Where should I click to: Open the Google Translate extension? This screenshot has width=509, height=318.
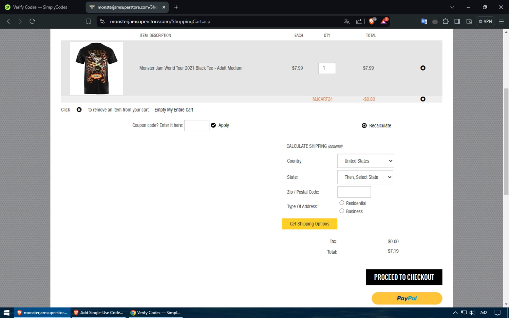coord(424,21)
